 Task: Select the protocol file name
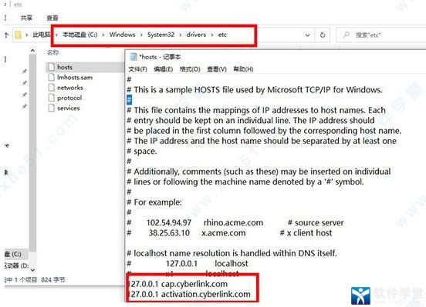point(69,98)
